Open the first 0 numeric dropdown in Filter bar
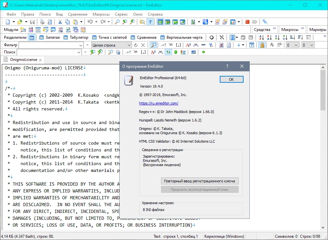Viewport: 328px width, 240px height. point(296,45)
